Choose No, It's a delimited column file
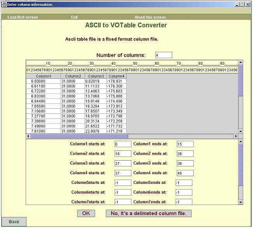 click(148, 213)
